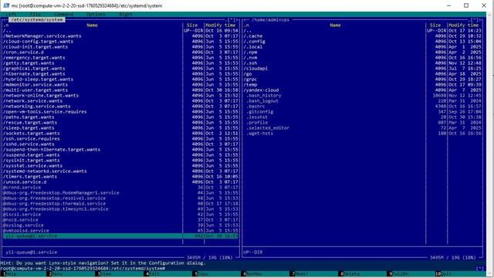The width and height of the screenshot is (494, 278).
Task: Open the Command menu in mc
Action: 63,14
